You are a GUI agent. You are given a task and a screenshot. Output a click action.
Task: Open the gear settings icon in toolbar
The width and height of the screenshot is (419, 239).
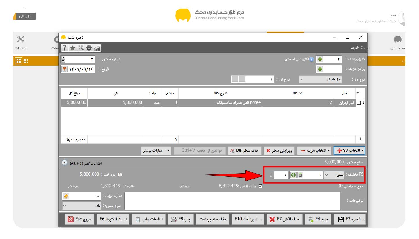click(x=89, y=48)
